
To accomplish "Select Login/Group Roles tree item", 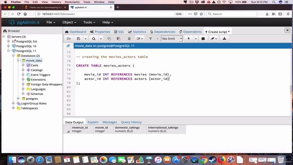I will [x=33, y=103].
